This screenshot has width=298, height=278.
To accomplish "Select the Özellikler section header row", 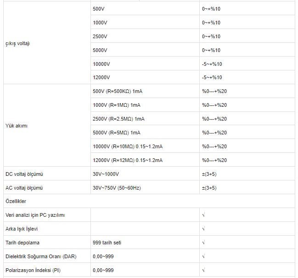I will pos(149,201).
